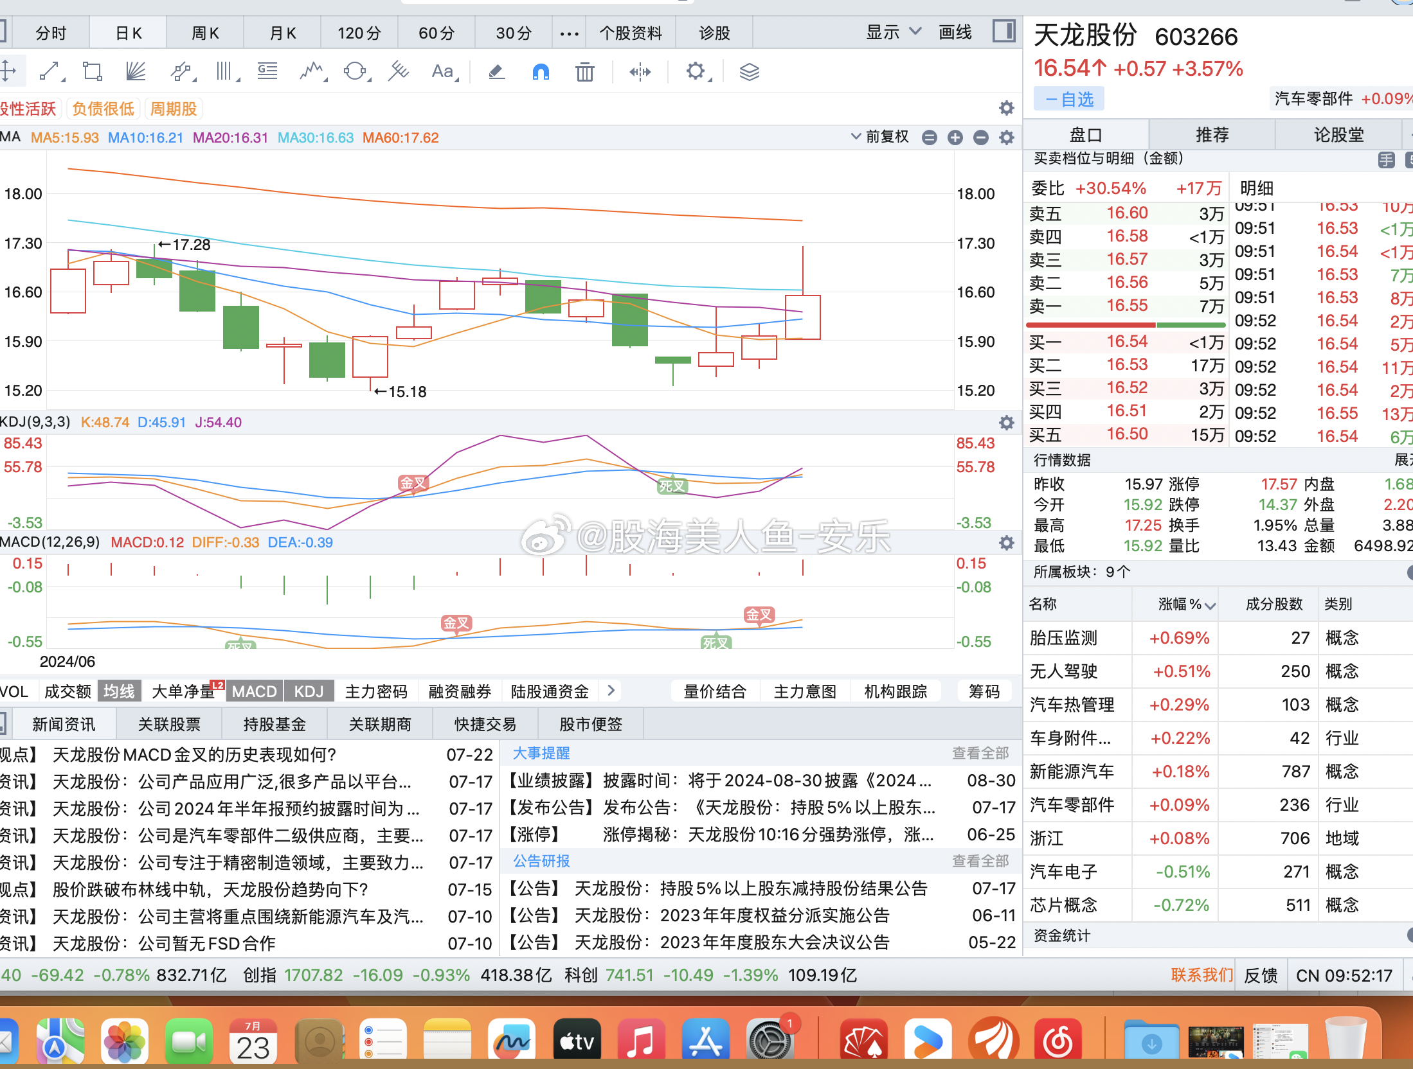
Task: Toggle the side panel layout icon
Action: pos(1004,31)
